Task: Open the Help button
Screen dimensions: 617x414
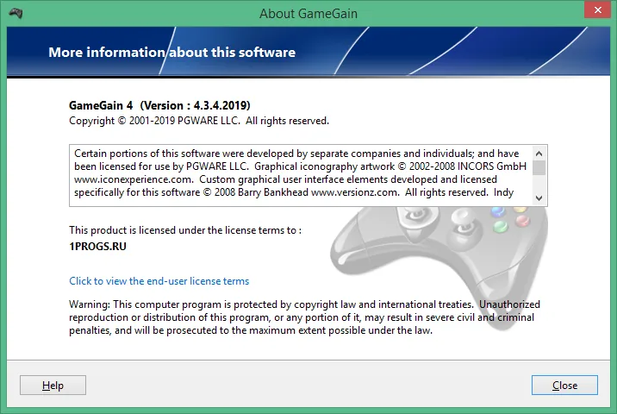Action: click(53, 385)
